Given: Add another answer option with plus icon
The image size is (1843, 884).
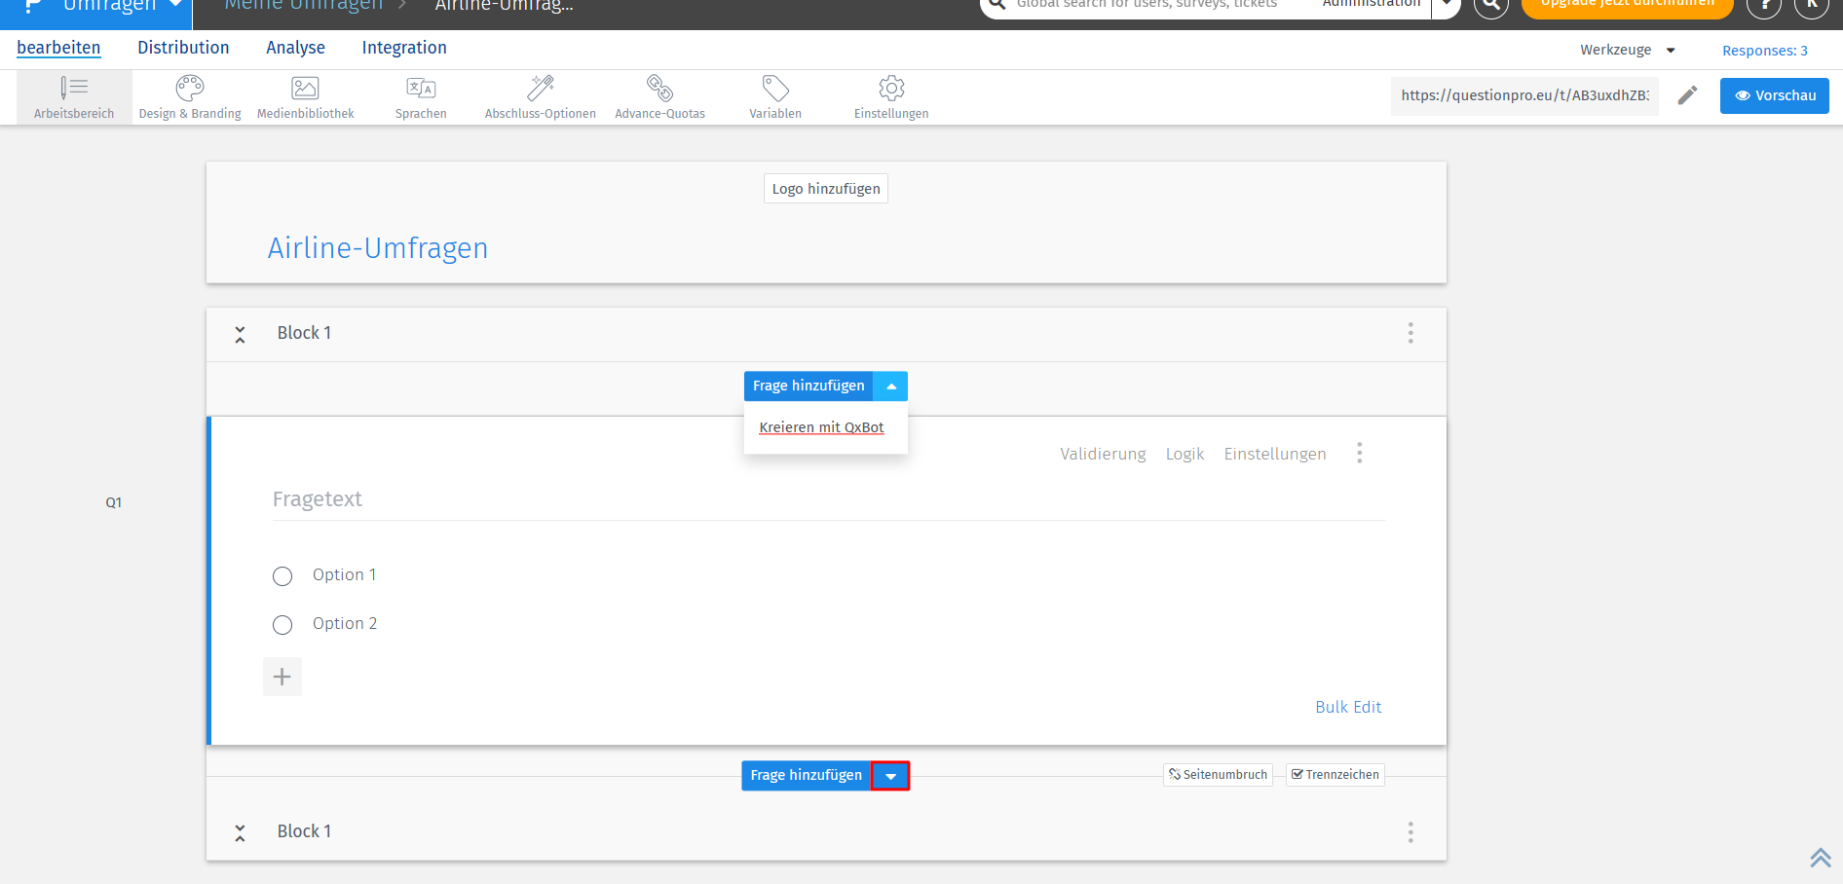Looking at the screenshot, I should (282, 677).
